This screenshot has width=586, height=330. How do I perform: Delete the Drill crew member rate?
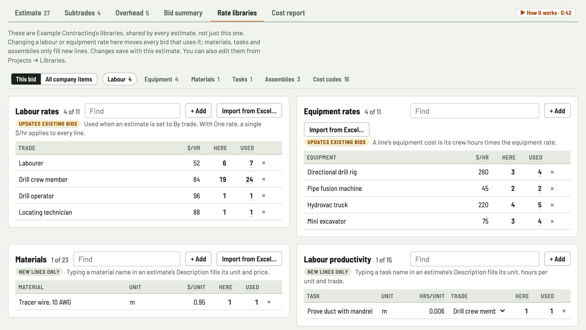[264, 179]
